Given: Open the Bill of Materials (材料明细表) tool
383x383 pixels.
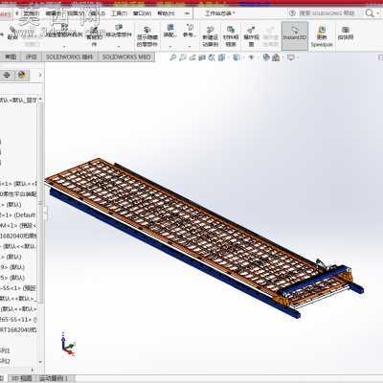Looking at the screenshot, I should click(231, 36).
